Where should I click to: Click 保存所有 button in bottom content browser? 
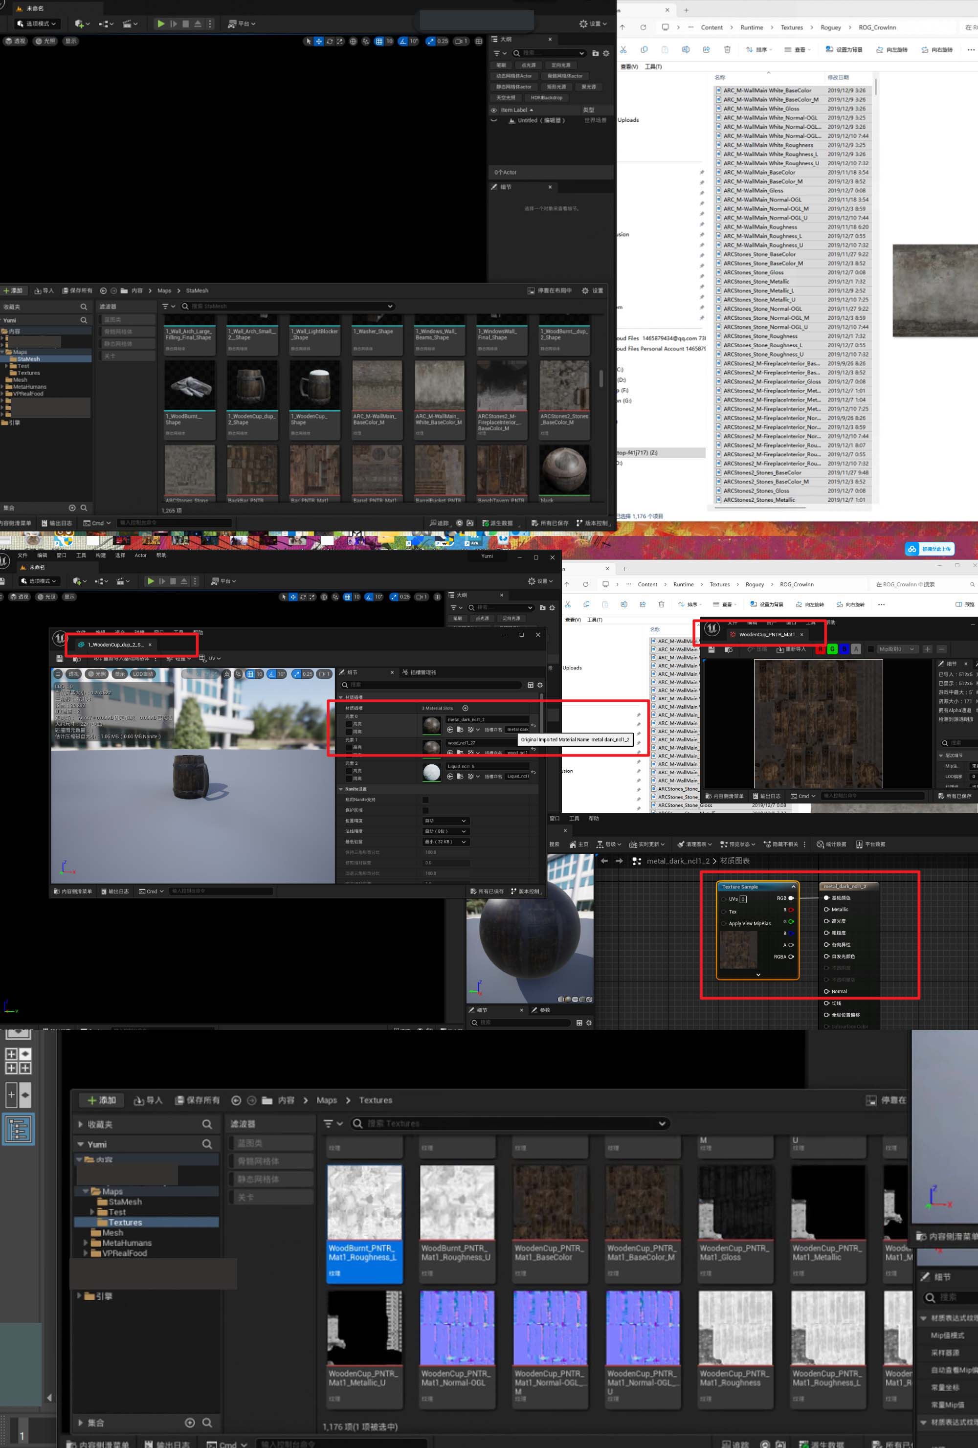pos(197,1100)
